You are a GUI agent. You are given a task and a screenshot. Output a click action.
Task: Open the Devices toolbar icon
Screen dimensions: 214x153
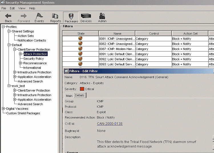click(x=86, y=16)
